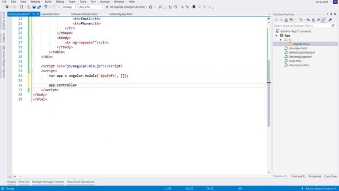Collapse the App project node
This screenshot has height=191, width=339.
[276, 36]
